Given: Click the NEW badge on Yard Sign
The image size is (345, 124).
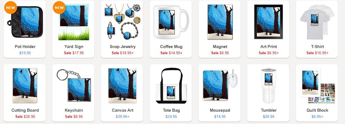Looking at the screenshot, I should (59, 7).
